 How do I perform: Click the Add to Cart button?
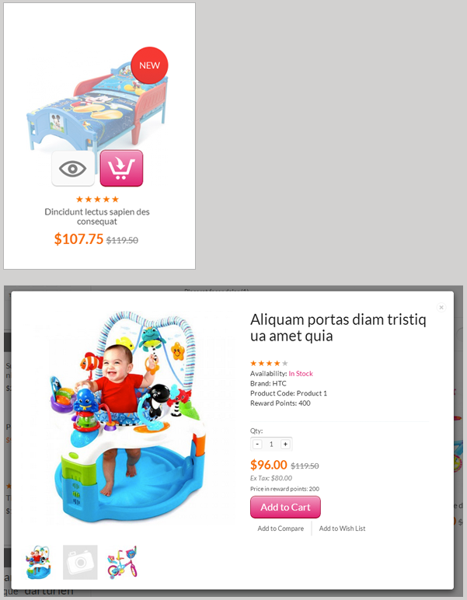point(285,507)
